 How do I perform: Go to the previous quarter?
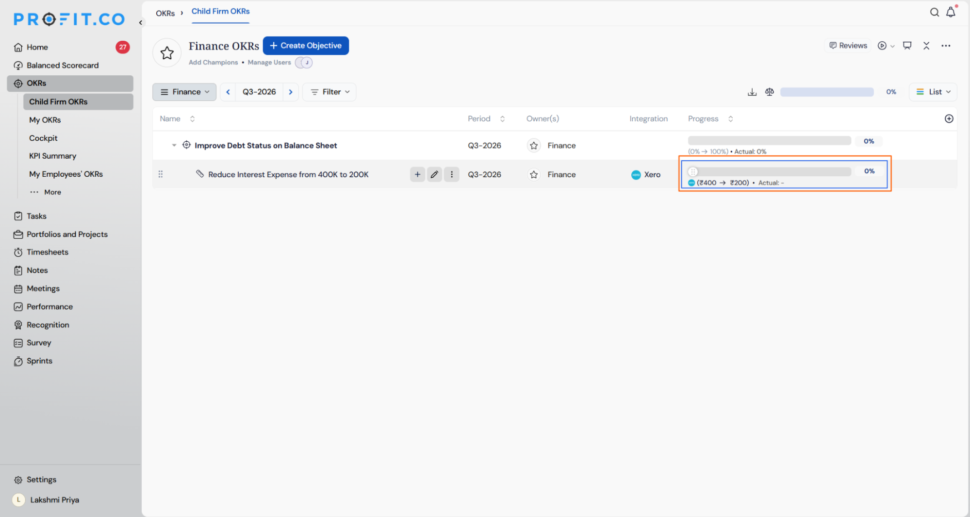(x=228, y=92)
